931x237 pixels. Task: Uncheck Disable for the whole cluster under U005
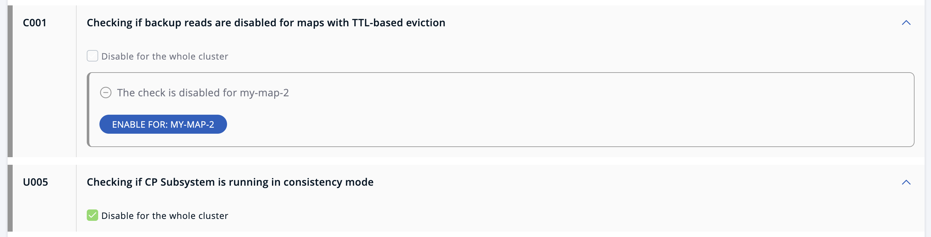[92, 215]
